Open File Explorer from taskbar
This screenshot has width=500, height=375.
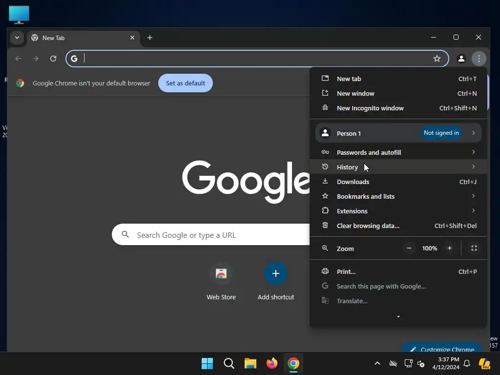(250, 363)
